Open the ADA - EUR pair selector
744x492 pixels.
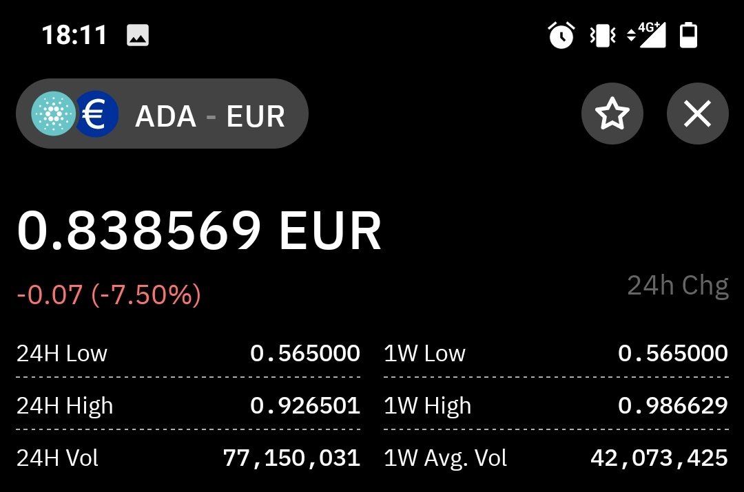tap(162, 114)
